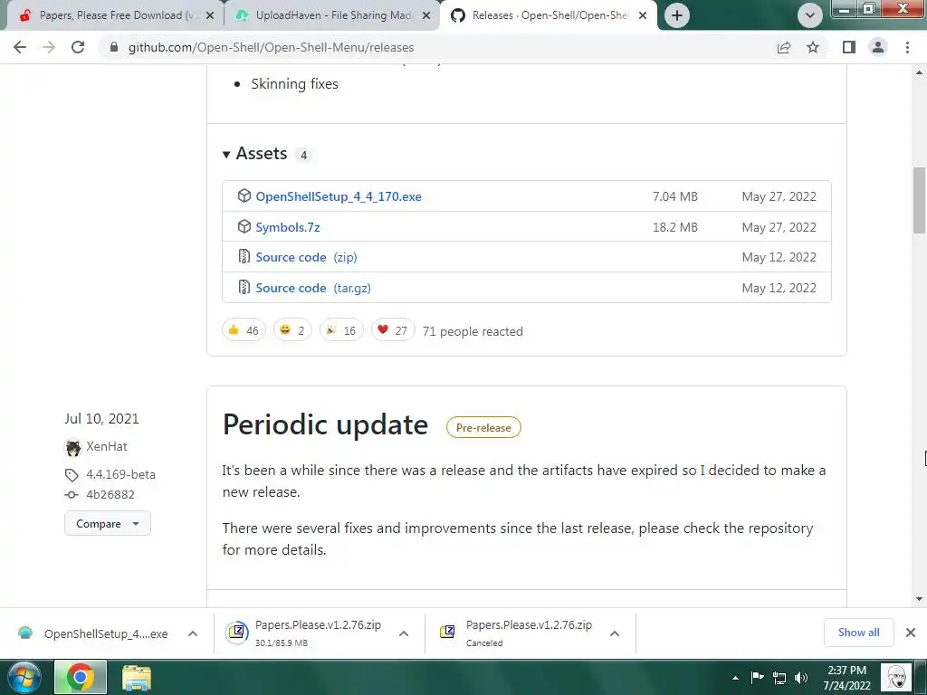927x695 pixels.
Task: Click the address bar URL
Action: 271,47
